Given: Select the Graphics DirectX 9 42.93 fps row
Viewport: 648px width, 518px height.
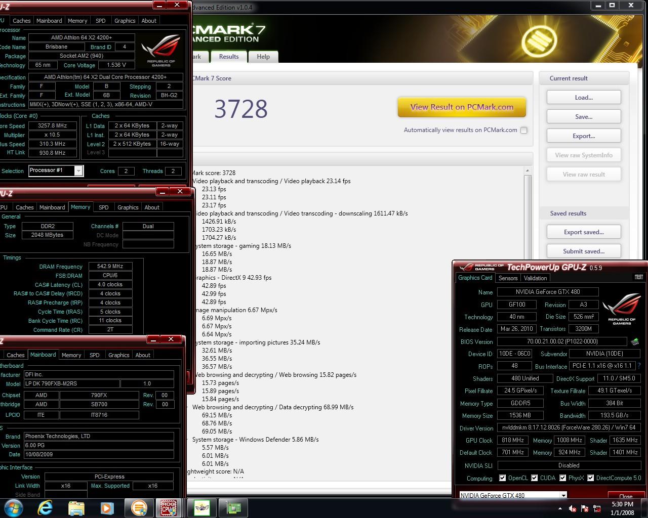Looking at the screenshot, I should tap(232, 278).
